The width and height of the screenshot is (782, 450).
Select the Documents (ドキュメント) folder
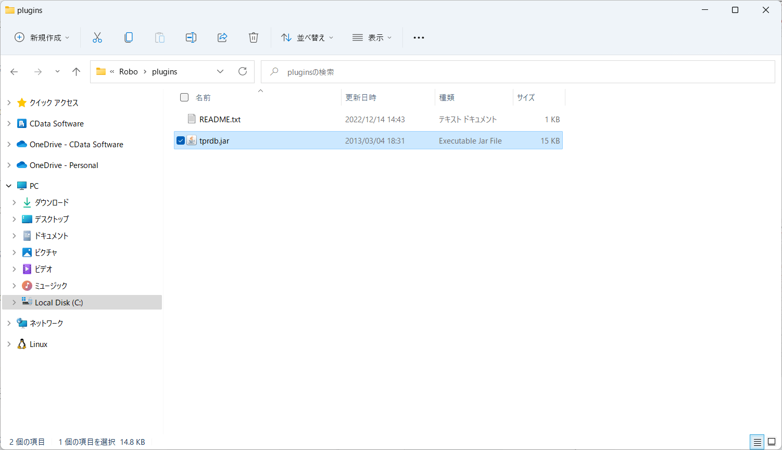coord(52,236)
